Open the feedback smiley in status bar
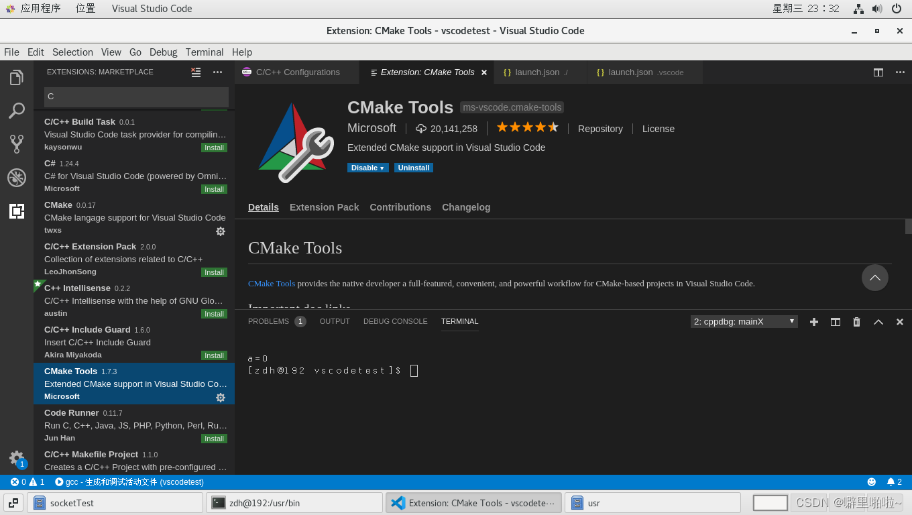The image size is (912, 515). [x=872, y=481]
